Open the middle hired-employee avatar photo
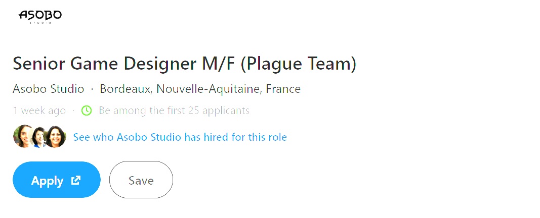 pos(39,137)
